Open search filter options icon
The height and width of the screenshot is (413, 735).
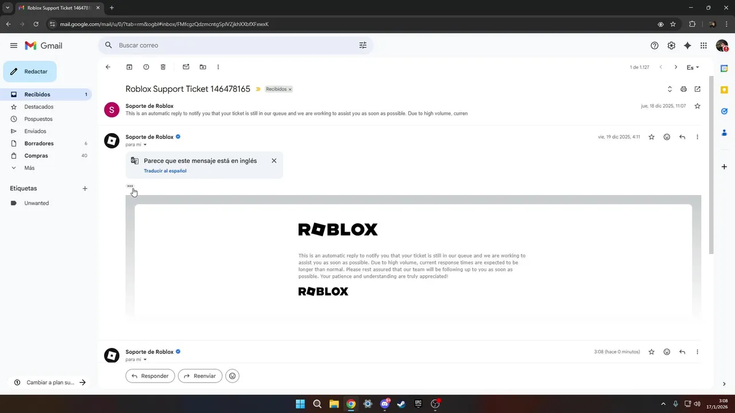(x=363, y=45)
